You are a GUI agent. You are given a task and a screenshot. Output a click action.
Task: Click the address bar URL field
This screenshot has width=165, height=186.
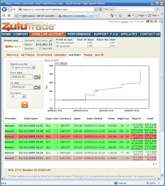[56, 9]
